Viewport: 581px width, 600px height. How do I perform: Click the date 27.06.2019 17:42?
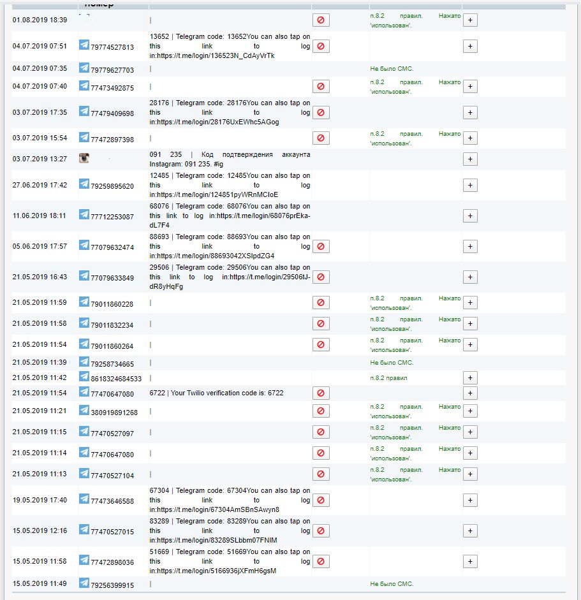[40, 185]
